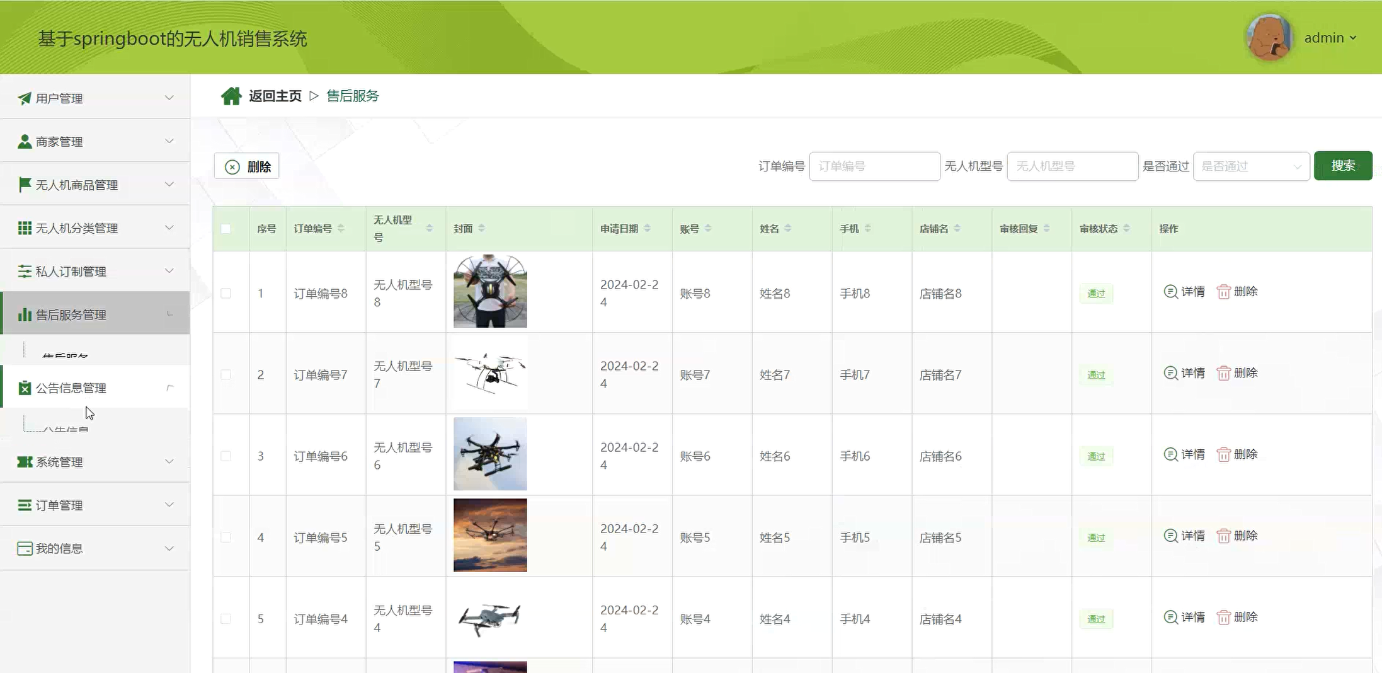Click the bar-chart icon of 售后服务管理
Viewport: 1382px width, 673px height.
pos(25,314)
